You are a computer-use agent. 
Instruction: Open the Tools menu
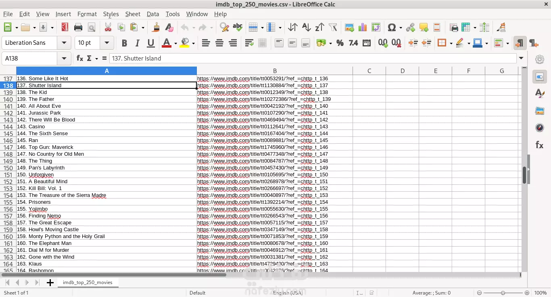click(x=173, y=14)
